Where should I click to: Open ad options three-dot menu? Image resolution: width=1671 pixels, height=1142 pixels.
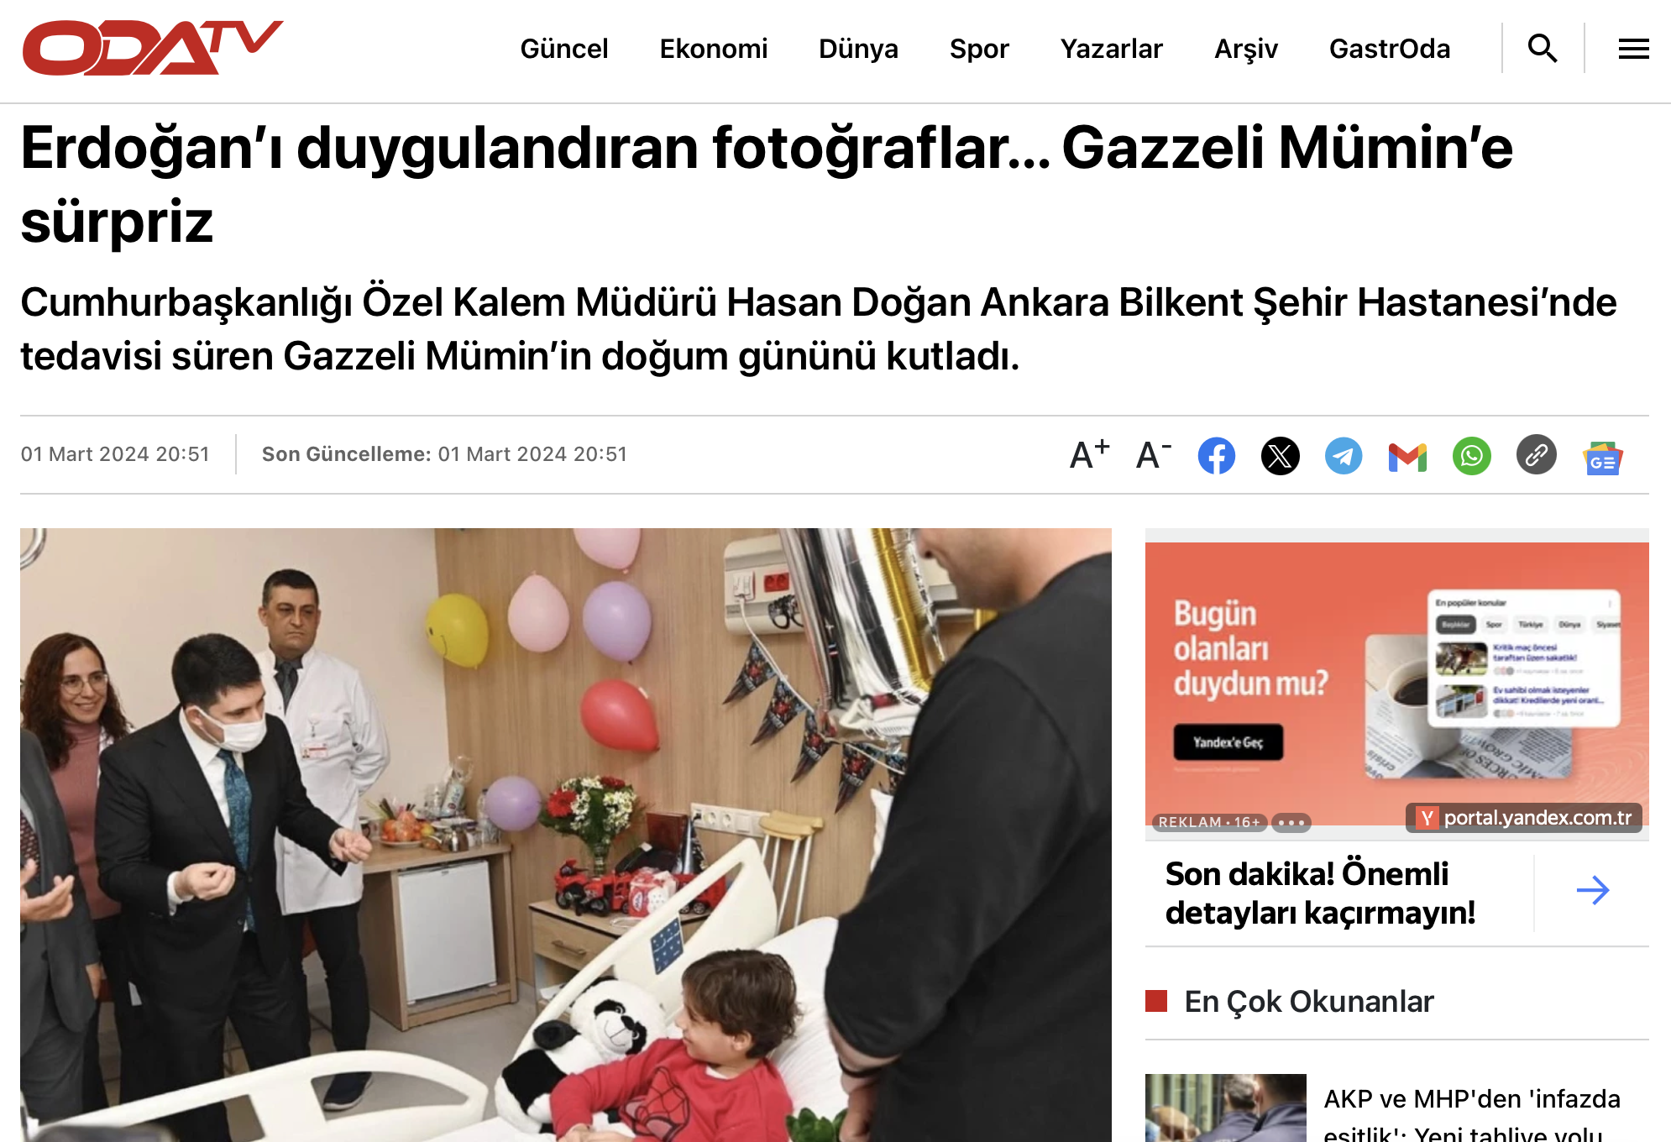[x=1291, y=822]
